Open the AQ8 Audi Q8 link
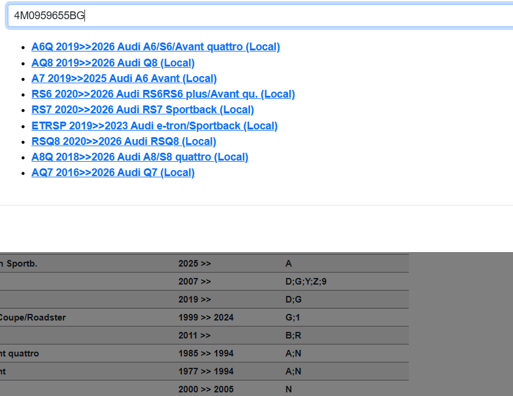This screenshot has height=396, width=513. [x=113, y=63]
